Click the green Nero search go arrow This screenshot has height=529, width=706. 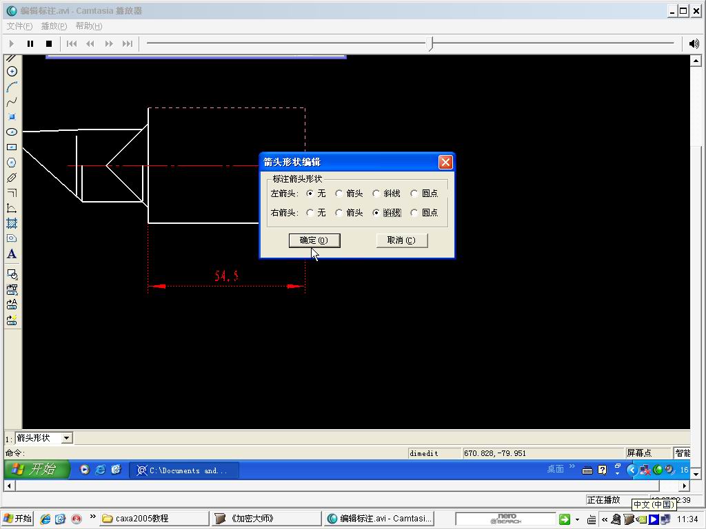tap(564, 519)
